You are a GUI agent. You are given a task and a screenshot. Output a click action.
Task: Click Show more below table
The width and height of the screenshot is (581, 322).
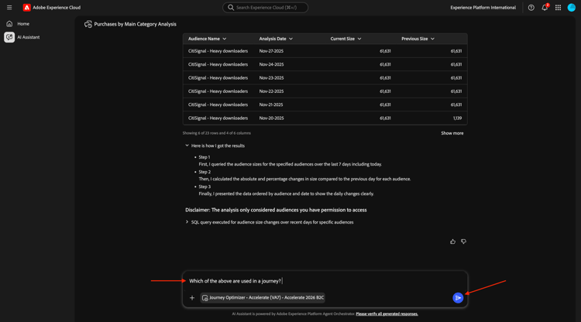click(x=452, y=133)
